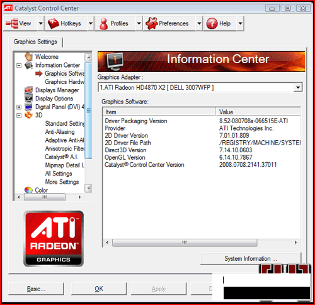Click the ATI logo in title bar
Image resolution: width=315 pixels, height=305 pixels.
(8, 8)
